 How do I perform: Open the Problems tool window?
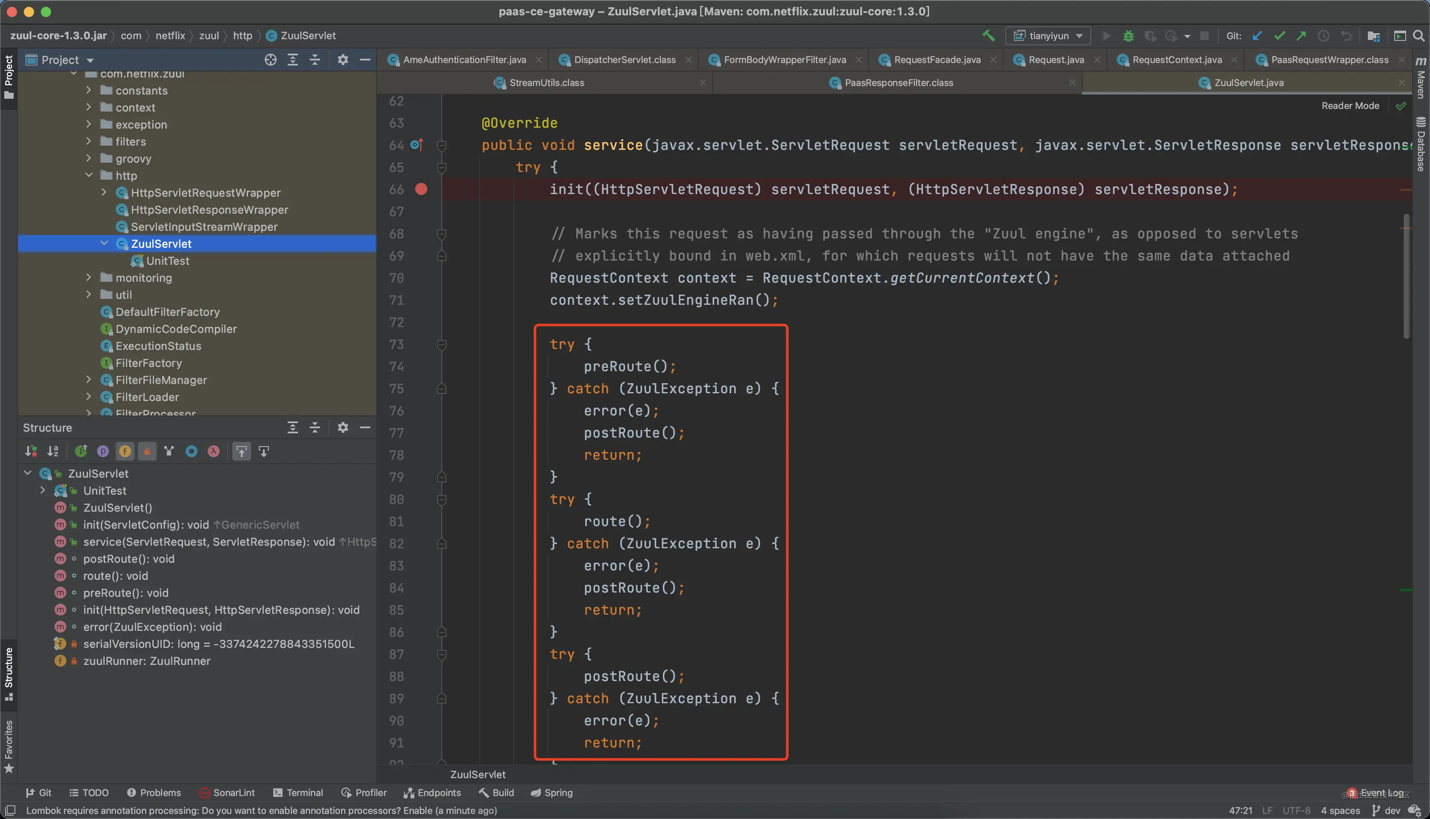click(x=154, y=793)
